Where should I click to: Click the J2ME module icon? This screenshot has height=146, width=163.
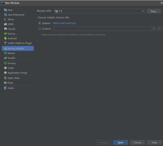click(5, 24)
